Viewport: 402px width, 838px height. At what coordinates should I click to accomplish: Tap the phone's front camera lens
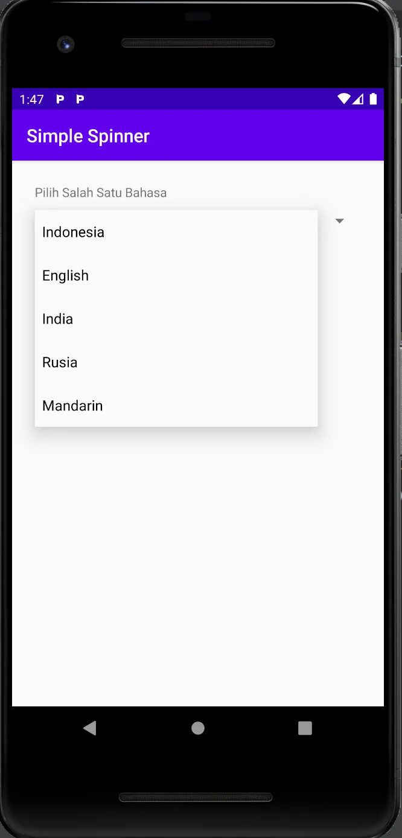pos(66,44)
